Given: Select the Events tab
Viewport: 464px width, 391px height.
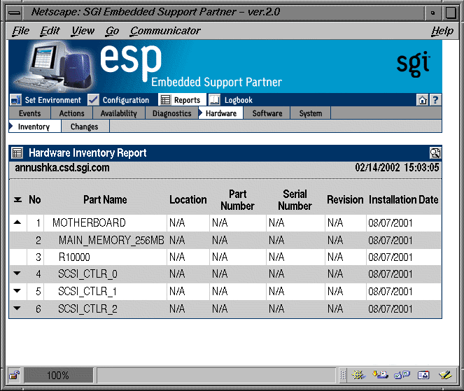Looking at the screenshot, I should 29,113.
